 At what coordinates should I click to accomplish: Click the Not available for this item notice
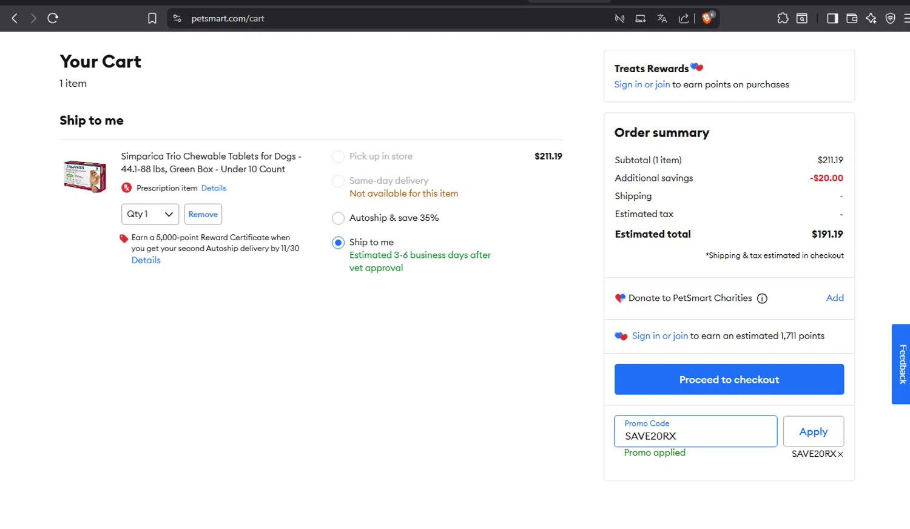click(x=403, y=194)
